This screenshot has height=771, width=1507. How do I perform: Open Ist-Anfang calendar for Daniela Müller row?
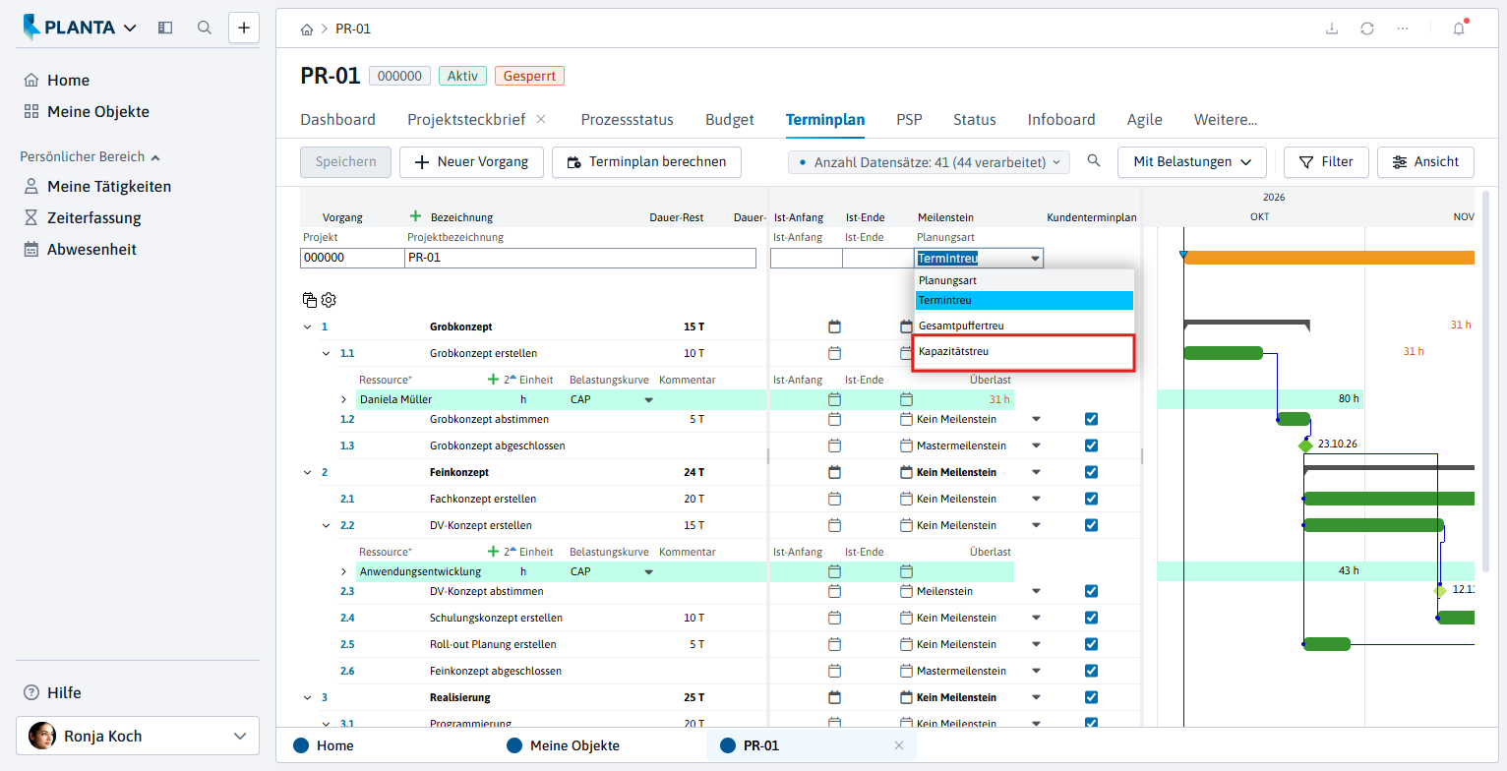(x=834, y=399)
